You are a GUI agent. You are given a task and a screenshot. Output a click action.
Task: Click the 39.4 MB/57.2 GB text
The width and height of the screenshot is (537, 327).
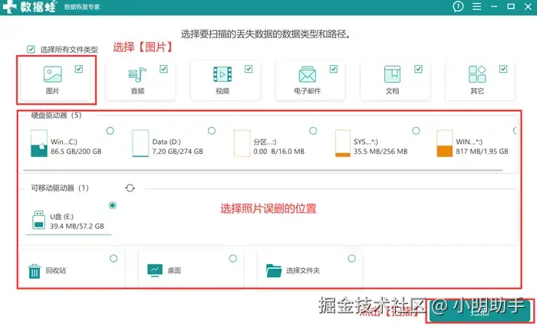click(x=77, y=226)
